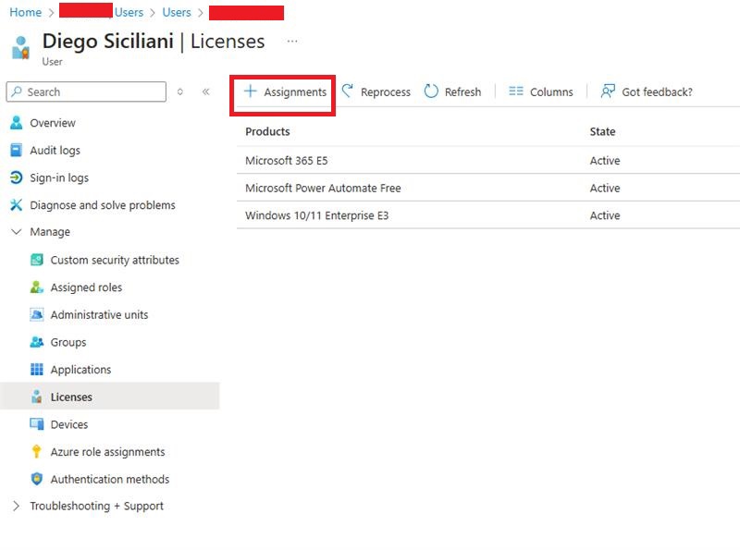This screenshot has height=550, width=740.
Task: Click the Devices monitor icon
Action: (37, 424)
